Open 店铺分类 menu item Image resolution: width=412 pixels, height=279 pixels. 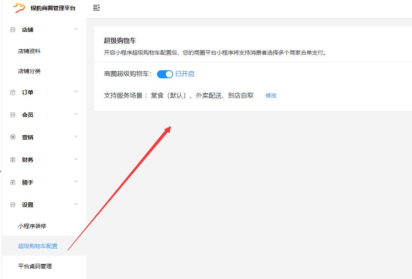[29, 71]
